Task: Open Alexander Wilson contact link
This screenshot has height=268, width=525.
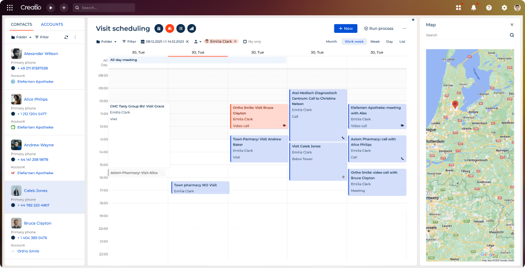Action: point(41,53)
